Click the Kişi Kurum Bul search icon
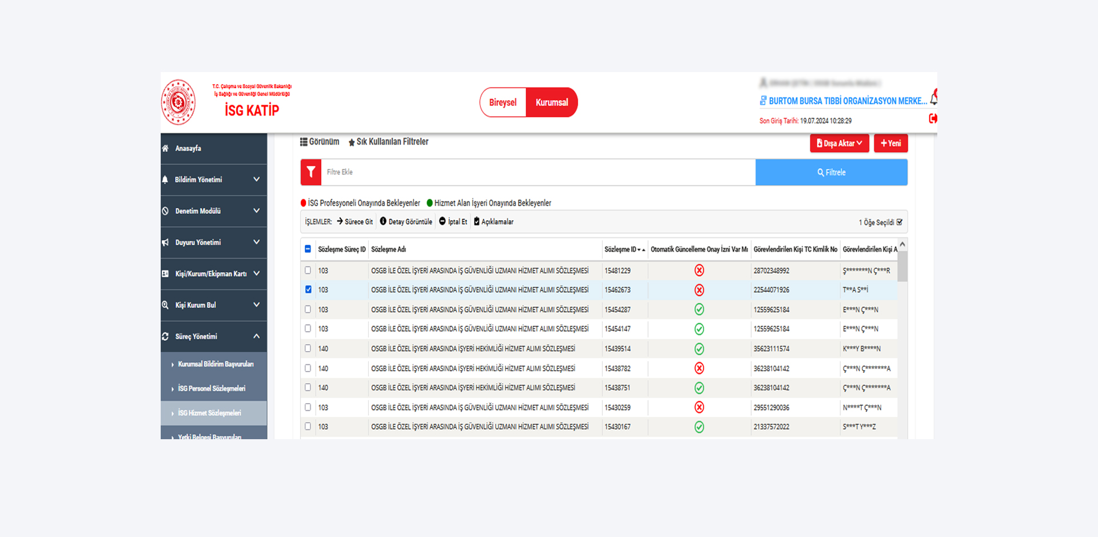The width and height of the screenshot is (1098, 537). pyautogui.click(x=165, y=305)
